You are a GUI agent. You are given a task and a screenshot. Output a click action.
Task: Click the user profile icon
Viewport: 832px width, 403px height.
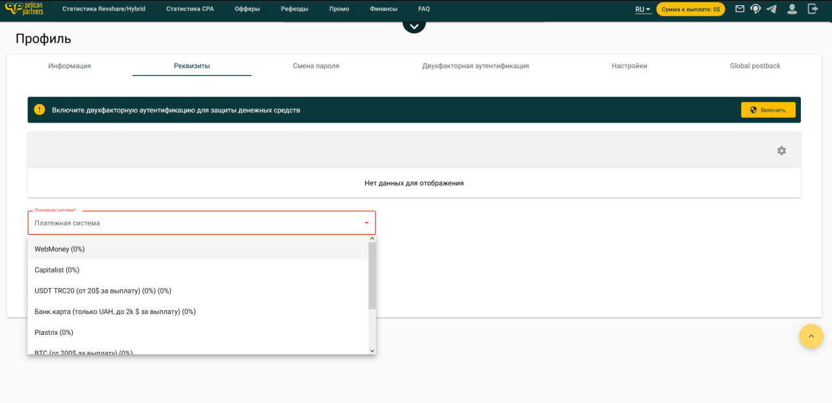pos(792,9)
